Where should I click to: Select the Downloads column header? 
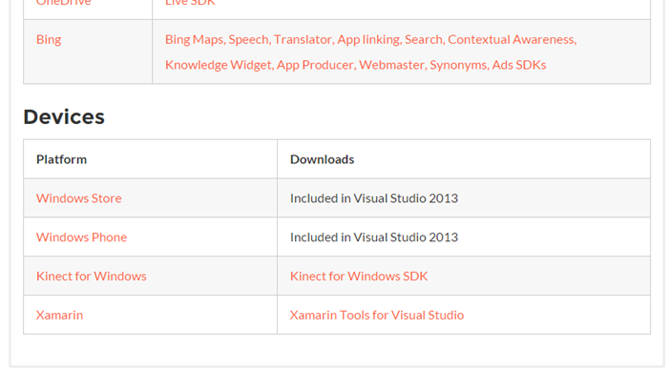pos(323,159)
